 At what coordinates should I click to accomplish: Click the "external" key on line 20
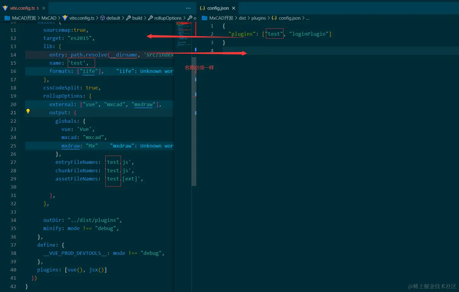(61, 104)
